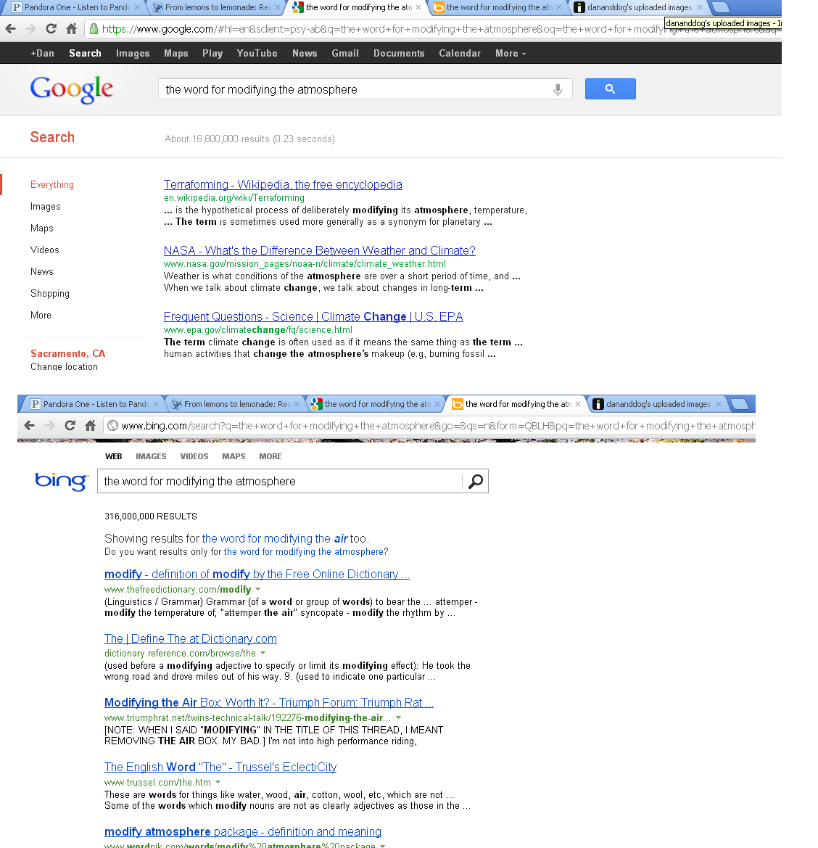Viewport: 818px width, 848px height.
Task: Expand arrow next to dictionary.reference.com result
Action: pos(263,653)
